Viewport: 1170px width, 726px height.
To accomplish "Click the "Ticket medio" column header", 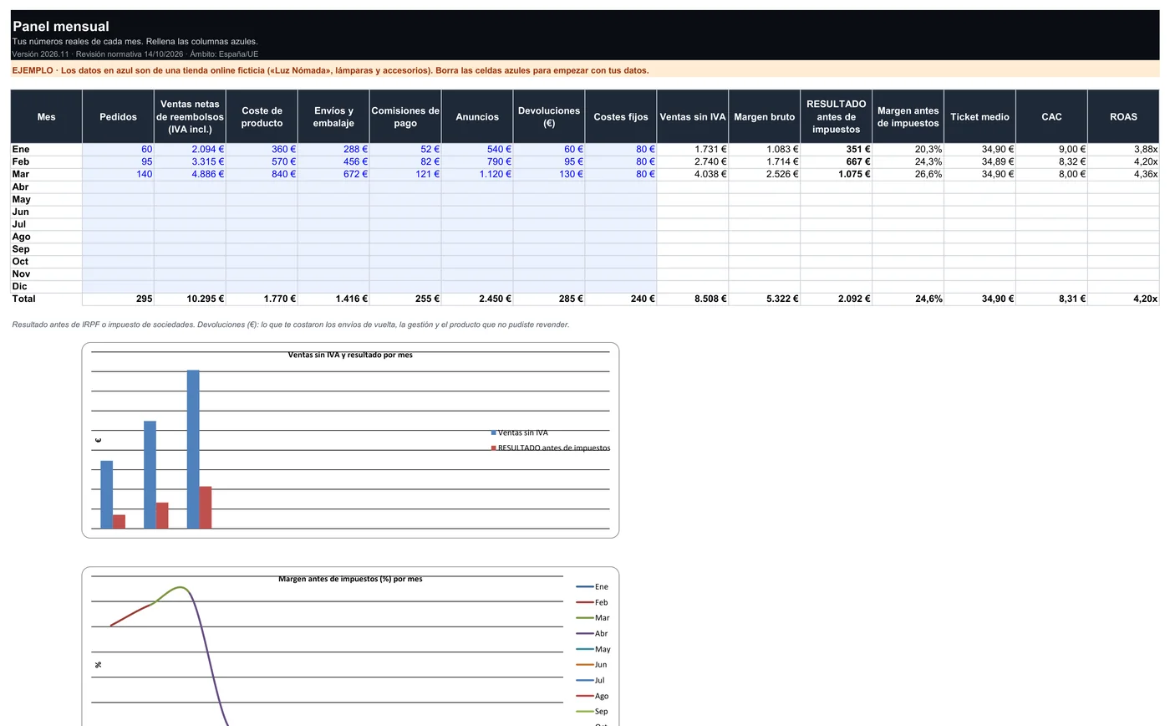I will 979,117.
